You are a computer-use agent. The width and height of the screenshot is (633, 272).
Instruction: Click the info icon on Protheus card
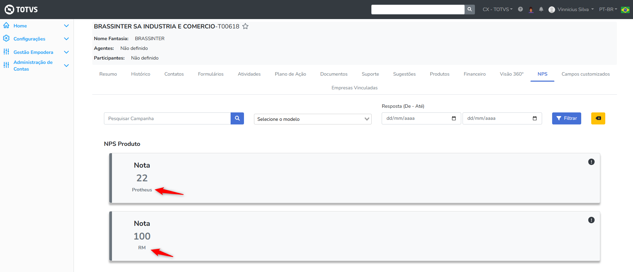tap(591, 162)
